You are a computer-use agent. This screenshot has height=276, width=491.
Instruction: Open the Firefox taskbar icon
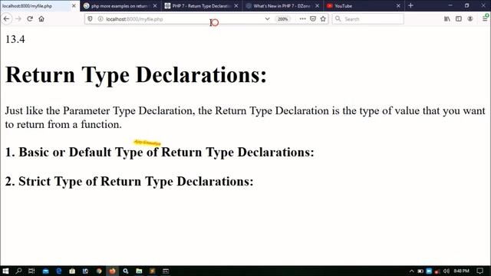point(112,271)
